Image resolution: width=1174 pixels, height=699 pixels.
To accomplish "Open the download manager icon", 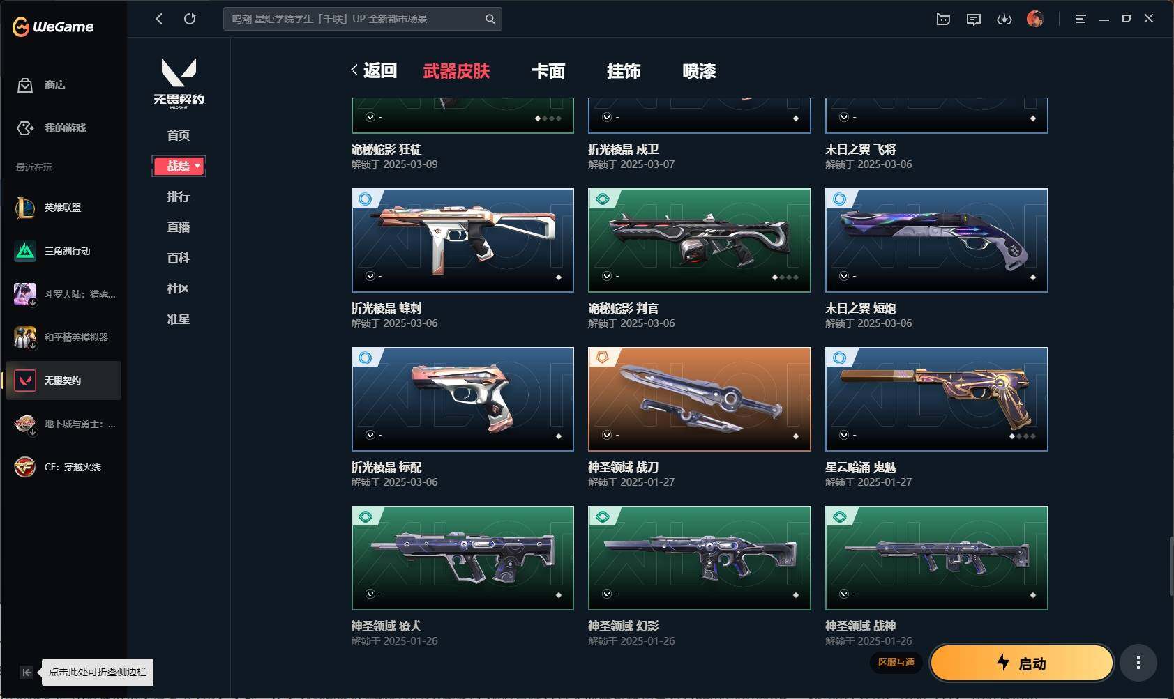I will [x=1004, y=20].
